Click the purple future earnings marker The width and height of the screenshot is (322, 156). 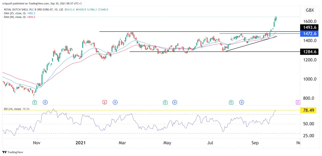pos(298,102)
